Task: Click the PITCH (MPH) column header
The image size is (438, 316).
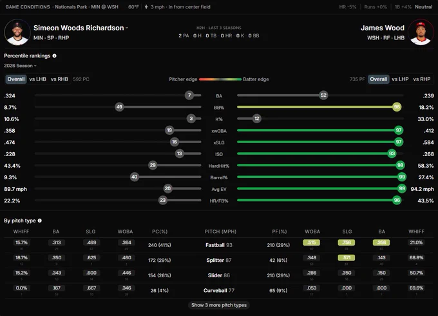Action: 220,232
